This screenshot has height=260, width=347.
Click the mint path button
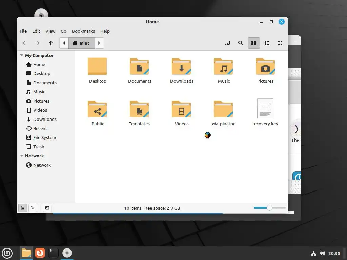82,43
